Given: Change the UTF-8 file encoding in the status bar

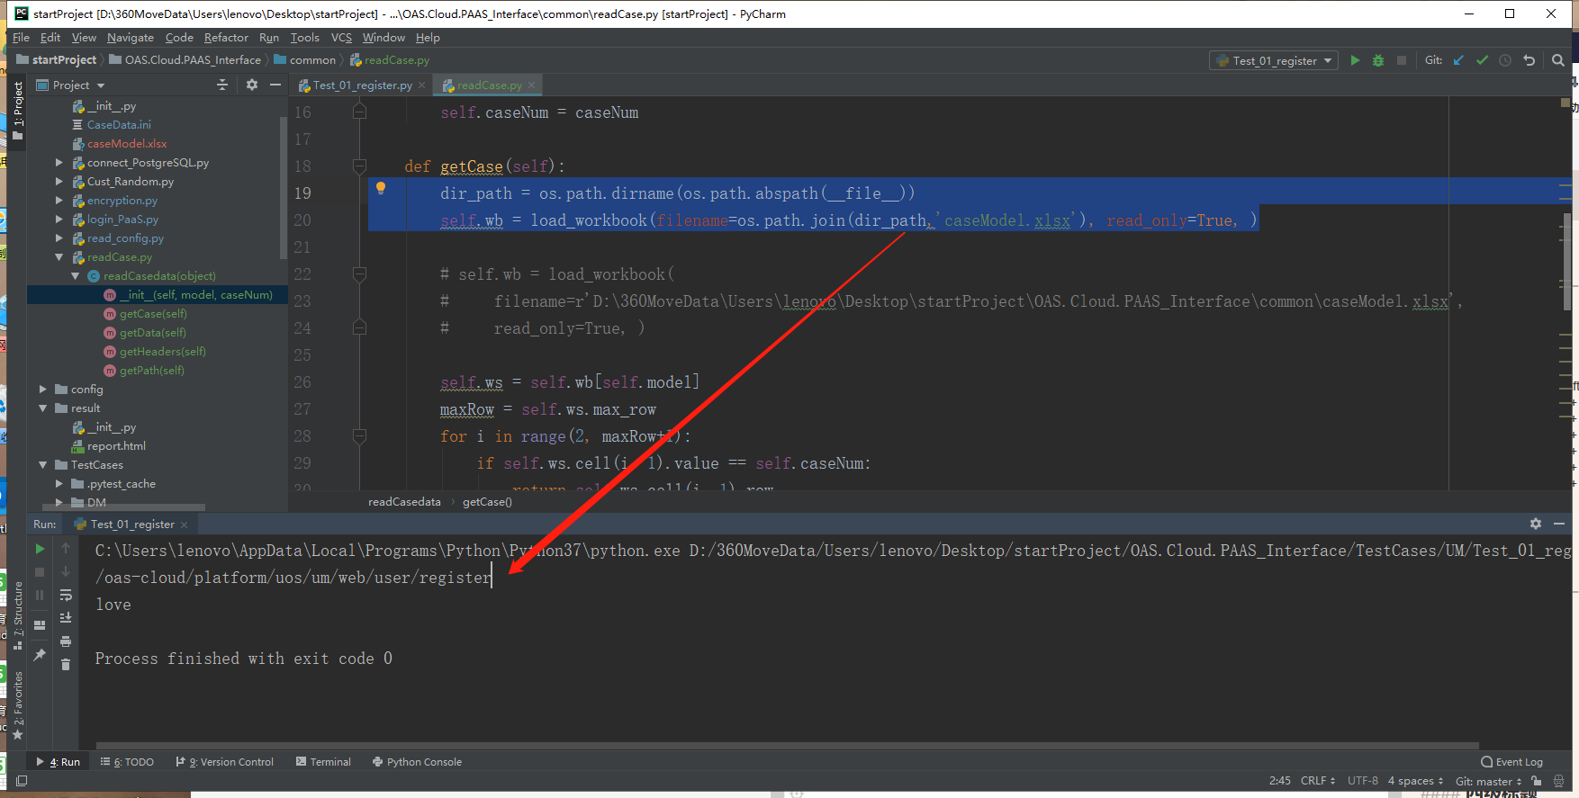Looking at the screenshot, I should coord(1363,781).
